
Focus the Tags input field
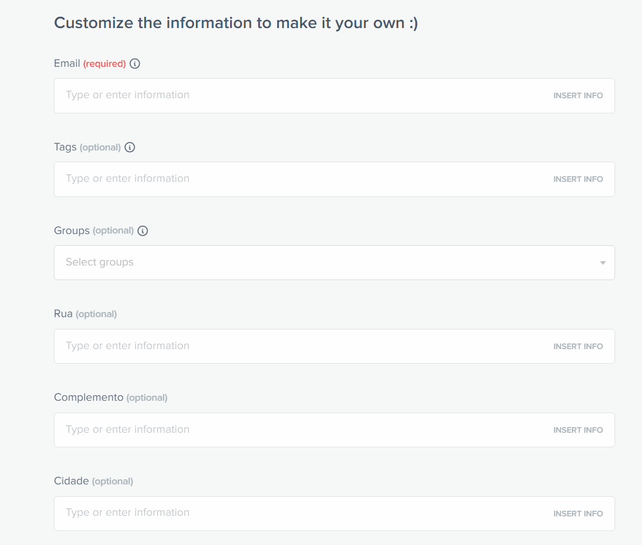click(x=334, y=180)
